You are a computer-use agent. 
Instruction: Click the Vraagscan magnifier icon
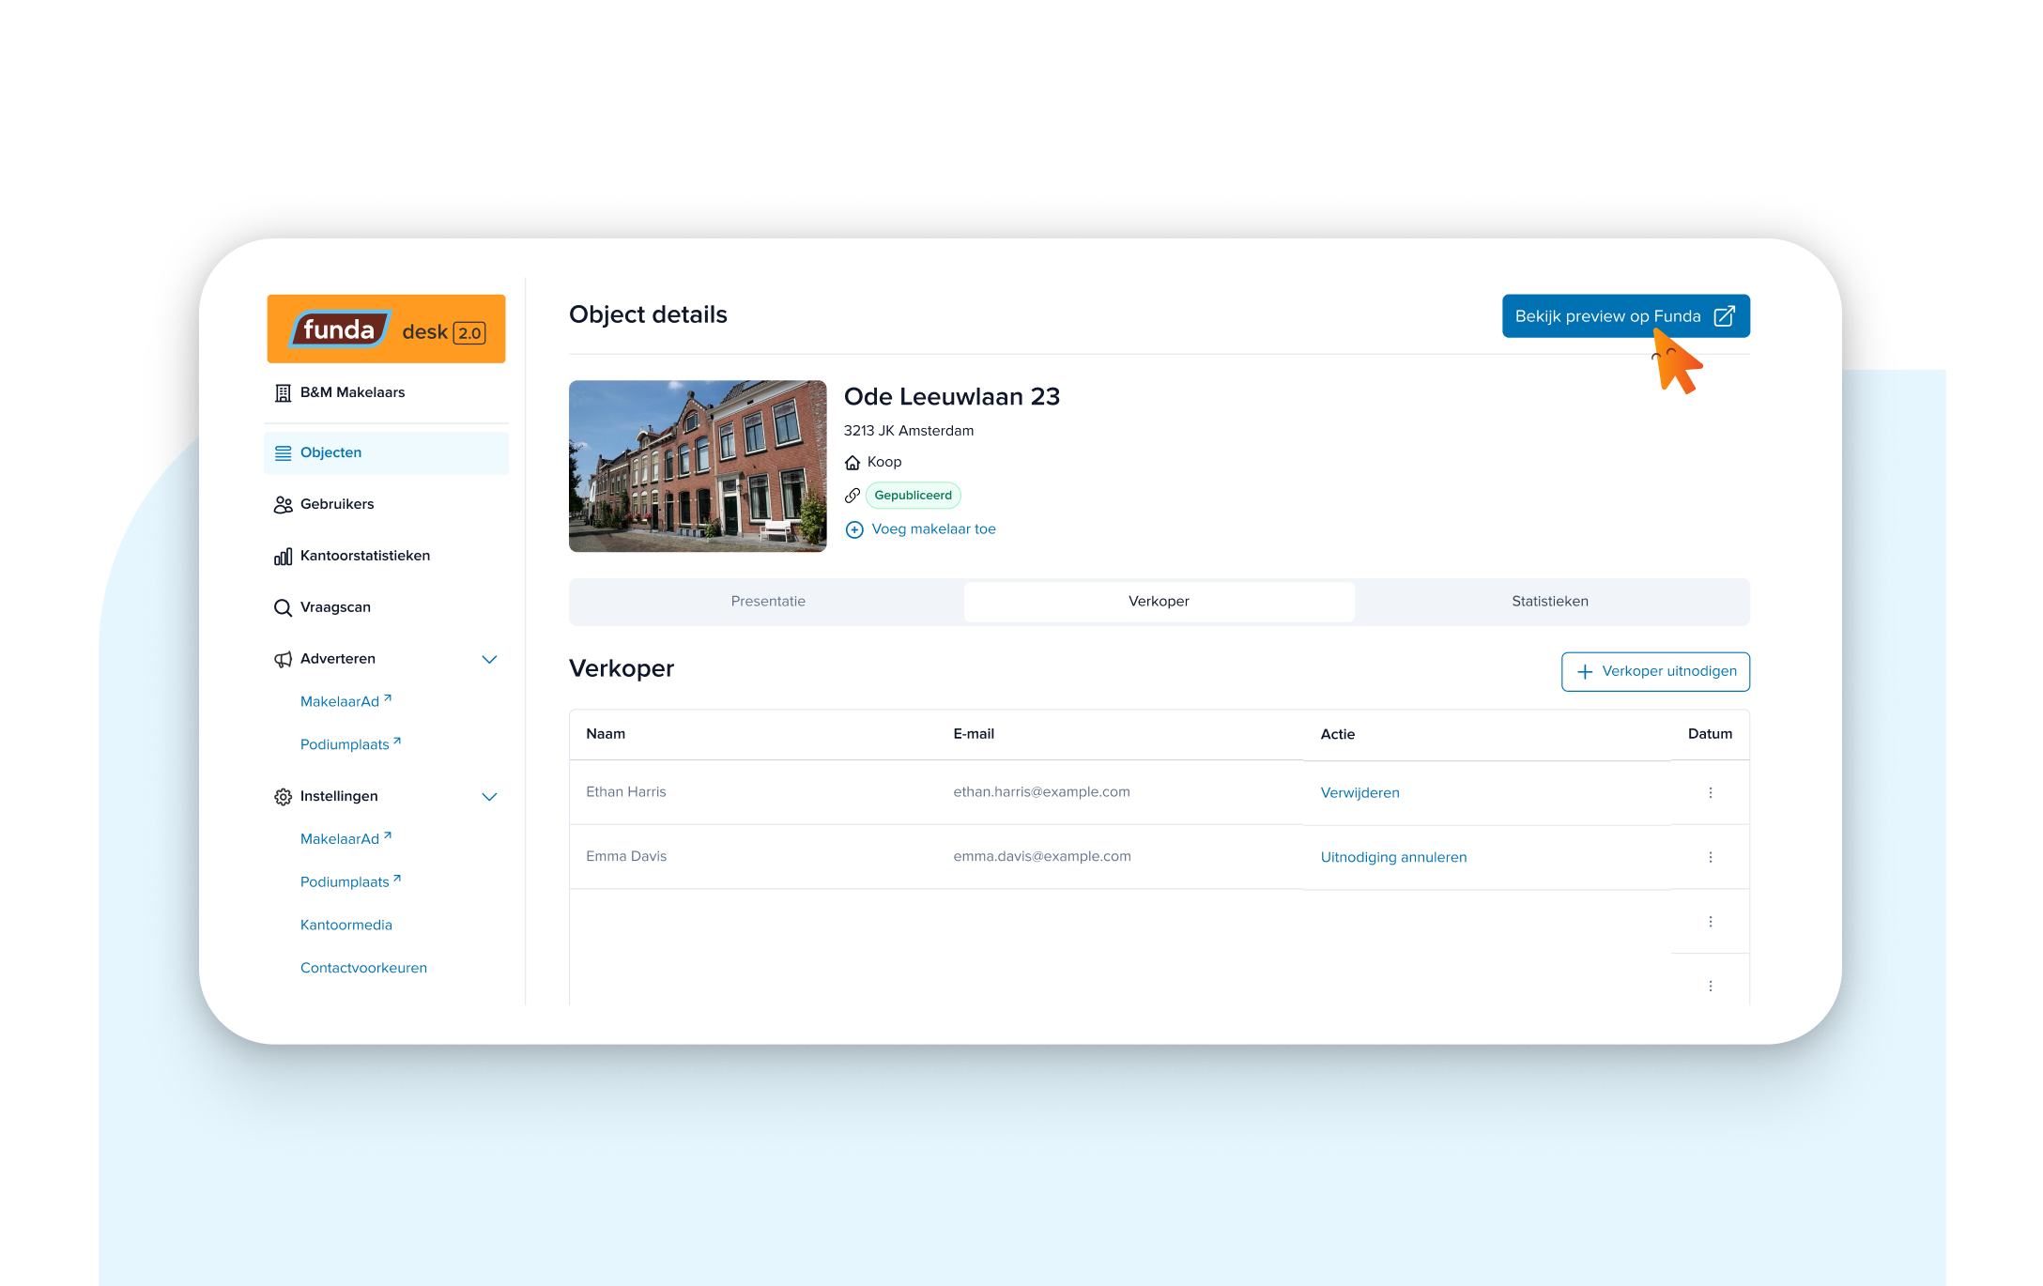283,608
